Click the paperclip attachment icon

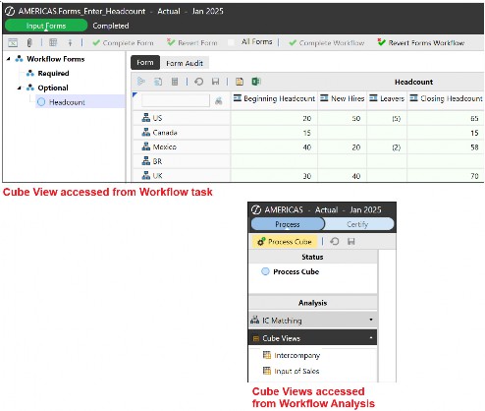[x=29, y=42]
